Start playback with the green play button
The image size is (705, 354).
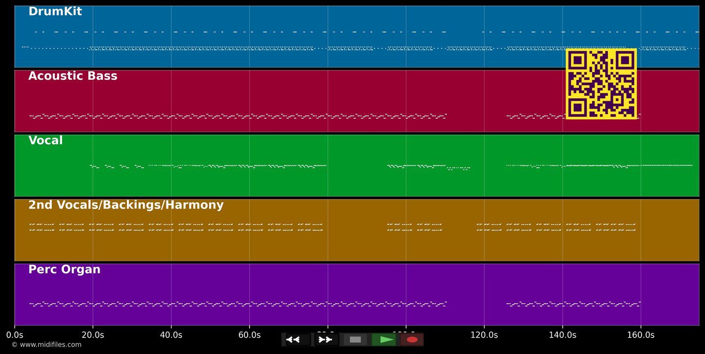pyautogui.click(x=384, y=339)
